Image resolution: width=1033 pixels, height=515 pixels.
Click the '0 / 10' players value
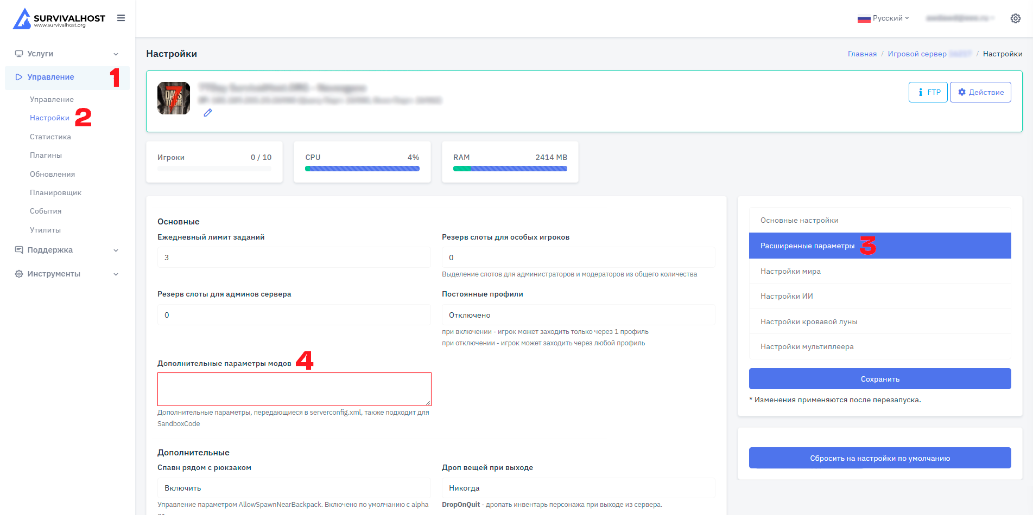[x=261, y=157]
